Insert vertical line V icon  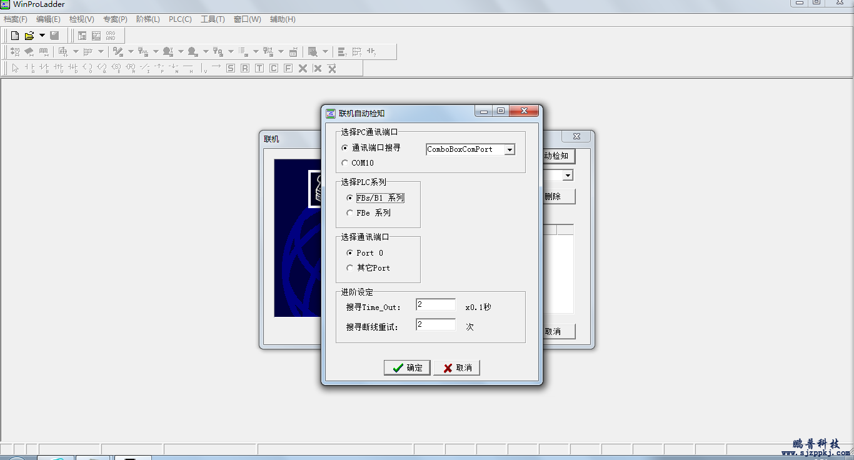[x=203, y=68]
